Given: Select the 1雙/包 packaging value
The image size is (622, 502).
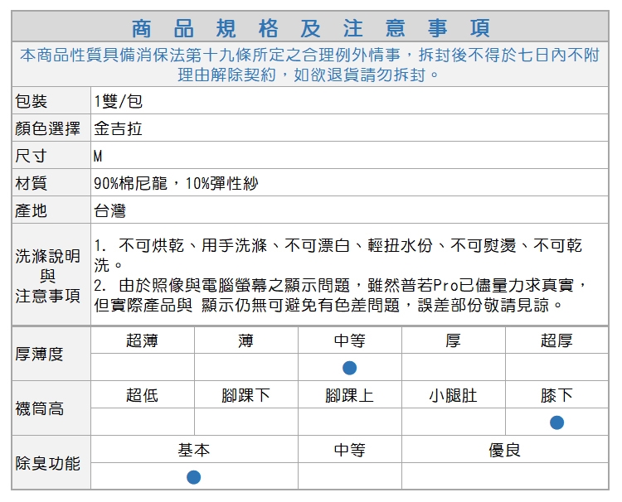Looking at the screenshot, I should tap(118, 101).
